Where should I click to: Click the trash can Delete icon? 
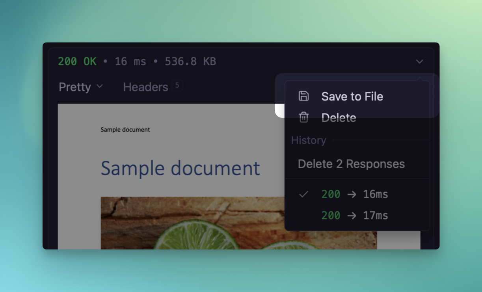pos(303,117)
